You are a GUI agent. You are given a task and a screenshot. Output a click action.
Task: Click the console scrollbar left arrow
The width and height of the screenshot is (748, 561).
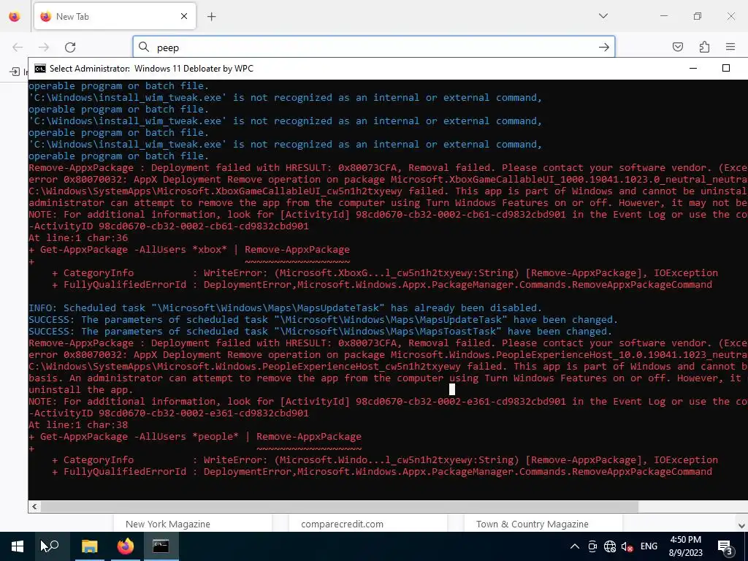34,507
